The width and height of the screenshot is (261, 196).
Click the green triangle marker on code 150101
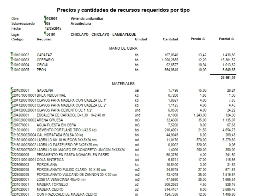(x=45, y=33)
